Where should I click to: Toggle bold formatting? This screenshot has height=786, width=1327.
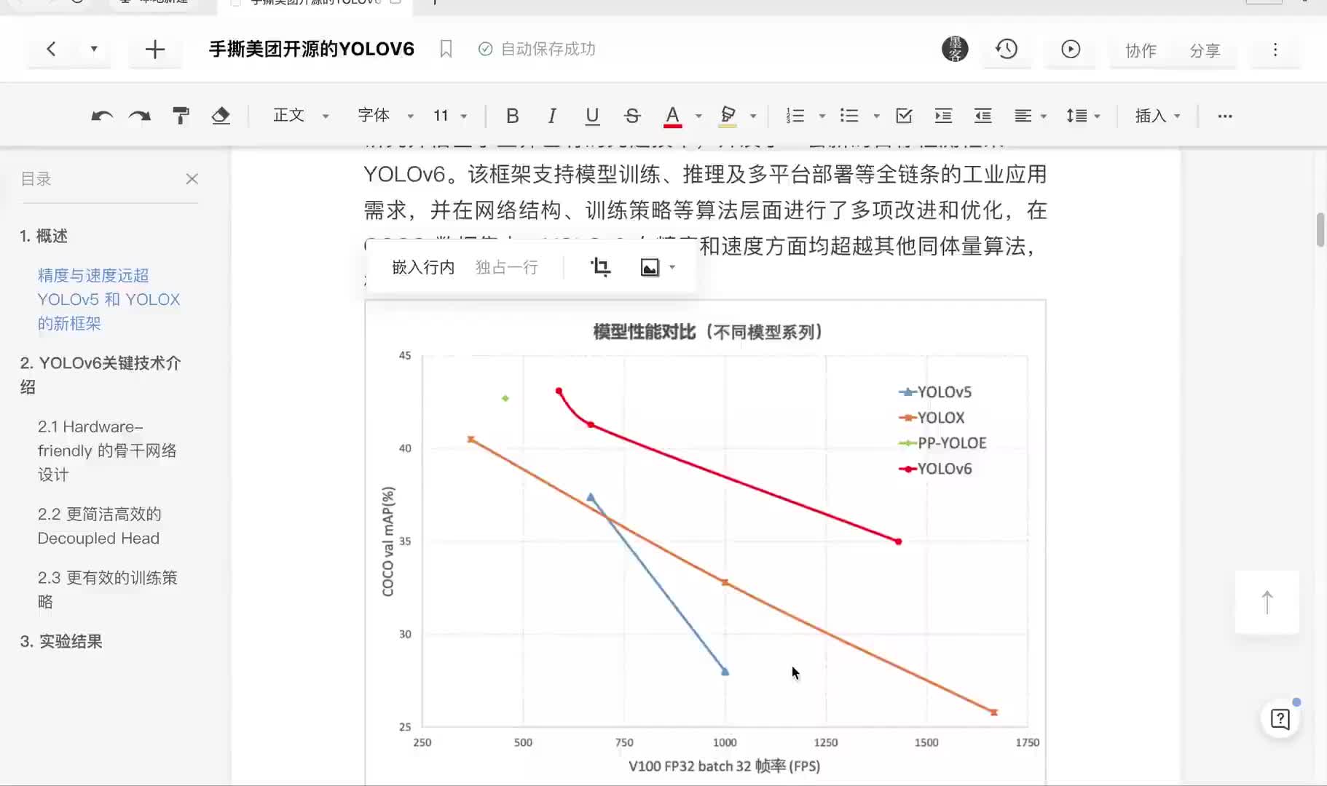click(x=512, y=116)
